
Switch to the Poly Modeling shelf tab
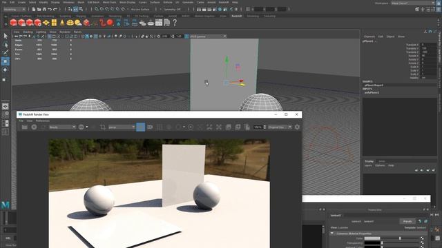[46, 16]
